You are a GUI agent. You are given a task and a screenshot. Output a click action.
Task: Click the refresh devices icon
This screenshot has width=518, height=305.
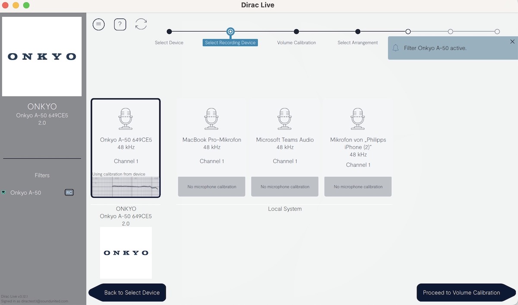tap(141, 24)
